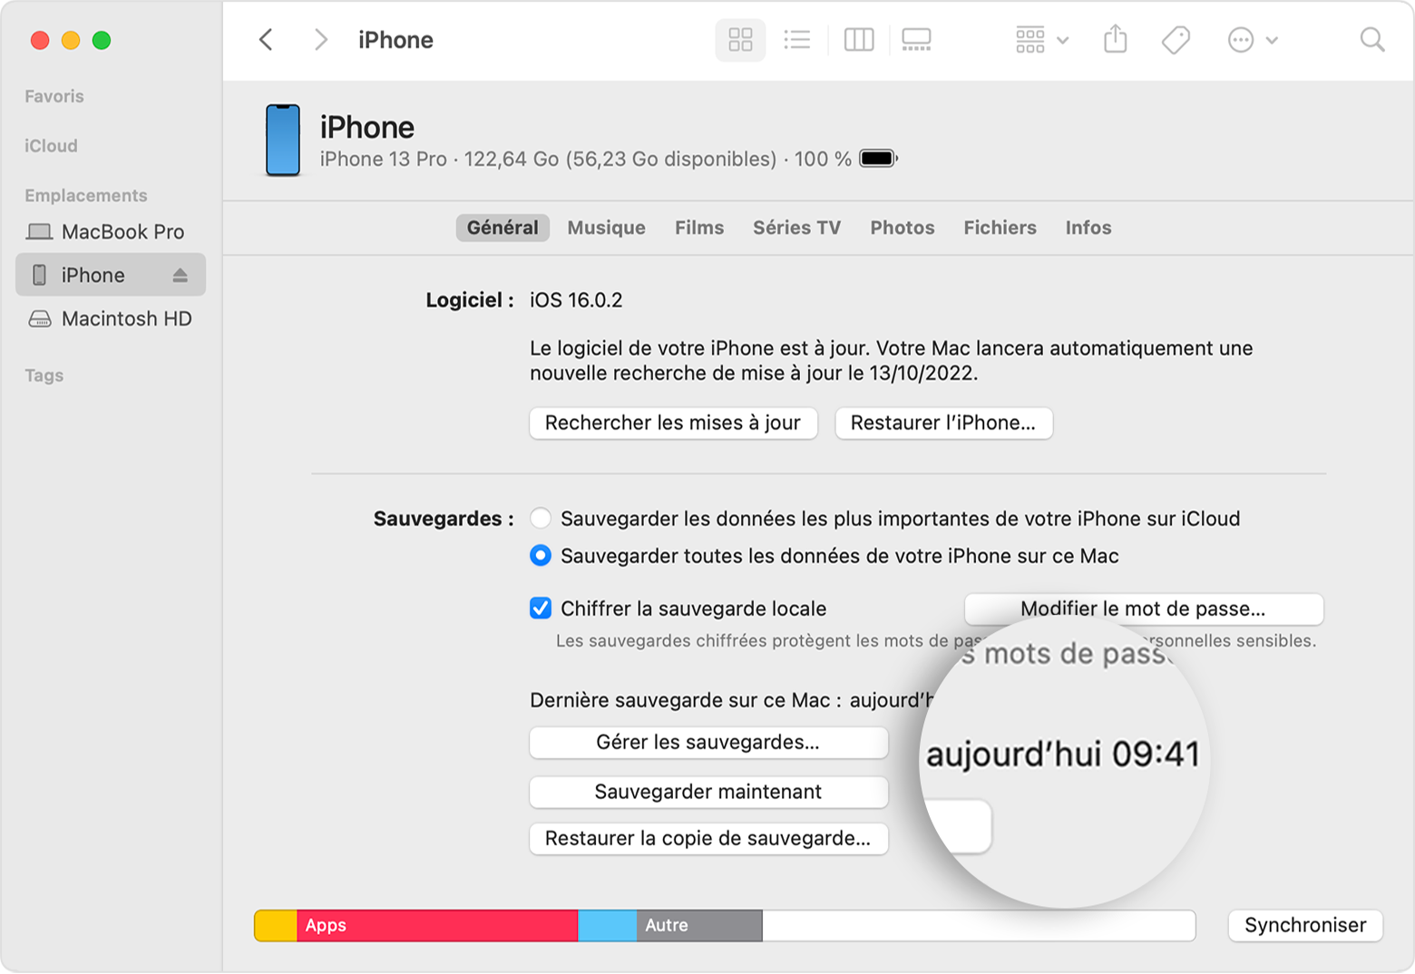The image size is (1415, 974).
Task: Open the Films tab
Action: point(699,228)
